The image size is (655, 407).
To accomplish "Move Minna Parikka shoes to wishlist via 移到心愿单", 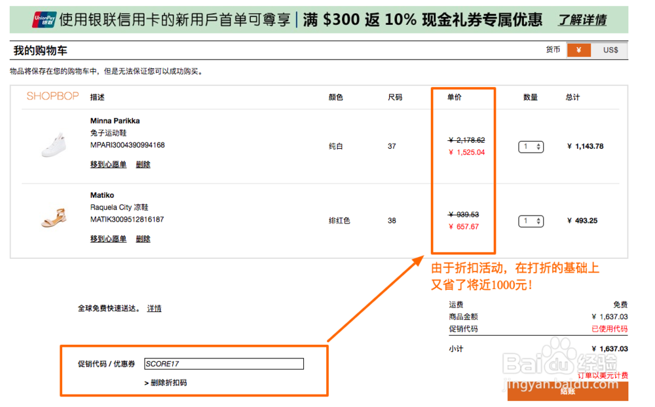I will [x=108, y=164].
